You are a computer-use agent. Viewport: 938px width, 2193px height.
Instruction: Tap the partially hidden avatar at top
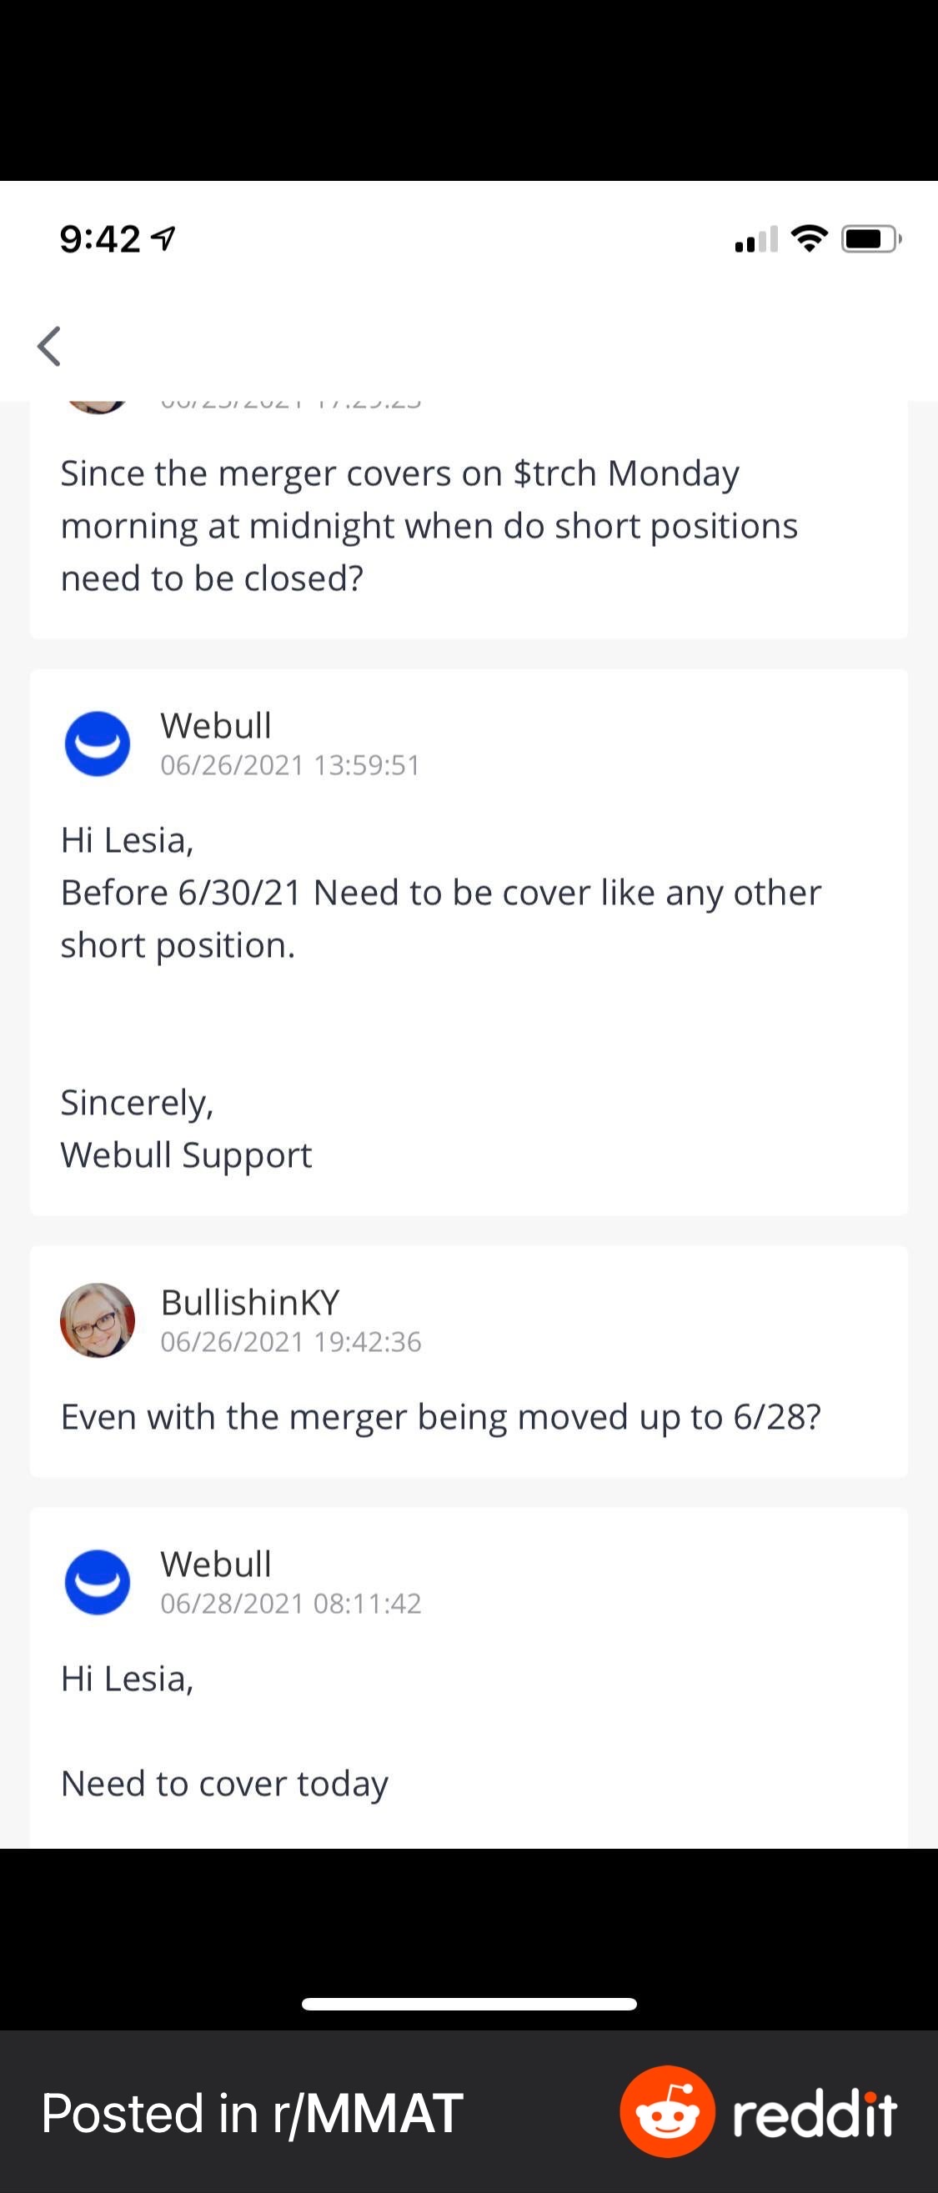click(x=98, y=406)
